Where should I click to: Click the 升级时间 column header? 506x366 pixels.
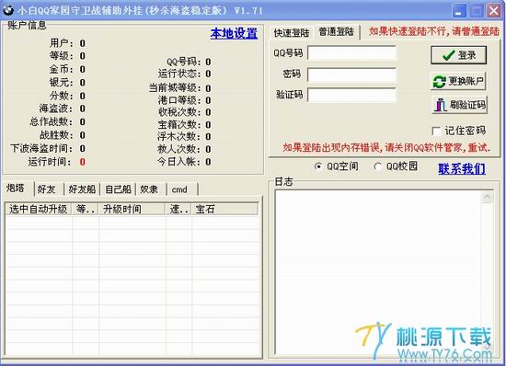tap(132, 209)
